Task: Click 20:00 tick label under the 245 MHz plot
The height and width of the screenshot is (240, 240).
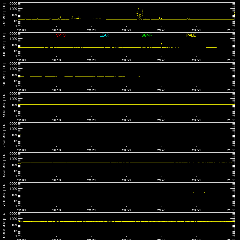Action: [21, 30]
